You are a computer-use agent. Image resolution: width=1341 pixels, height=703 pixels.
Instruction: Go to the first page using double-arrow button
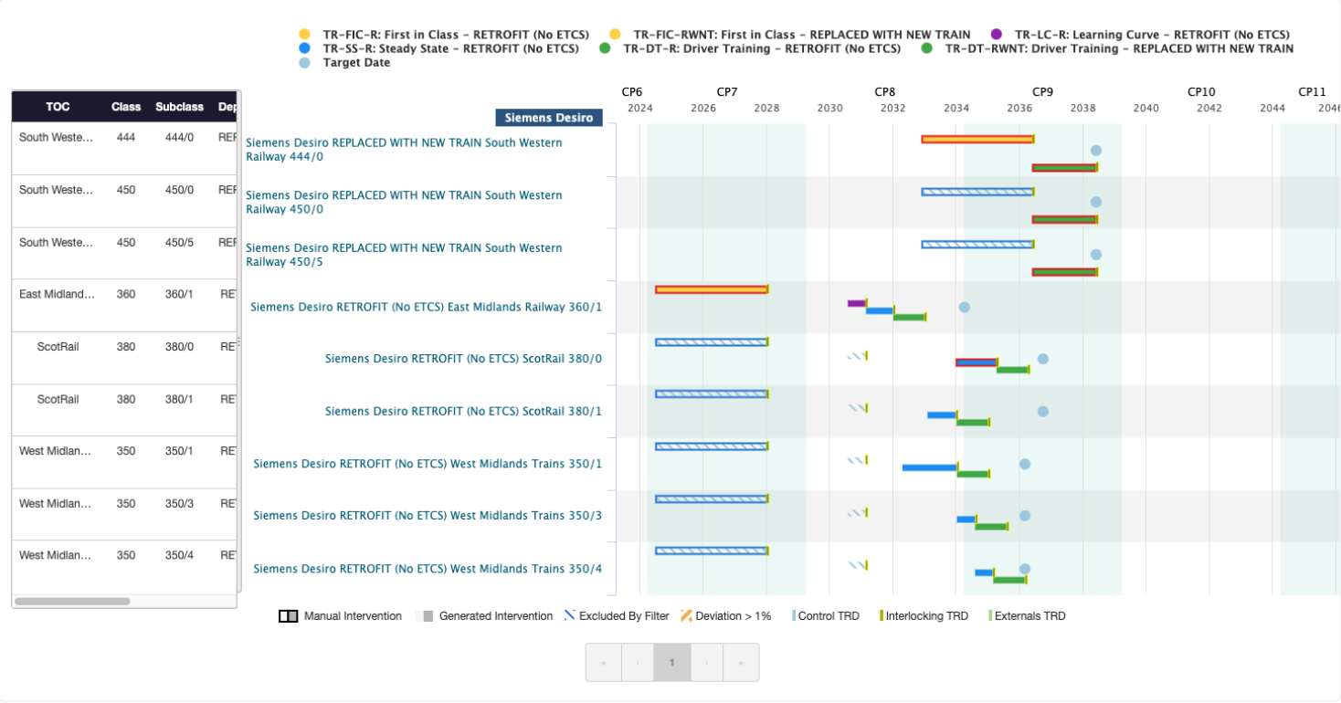[x=603, y=663]
